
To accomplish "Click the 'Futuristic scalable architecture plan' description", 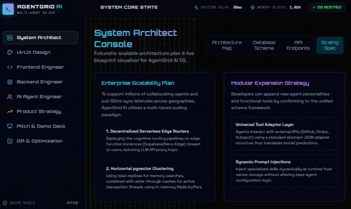I will point(144,57).
